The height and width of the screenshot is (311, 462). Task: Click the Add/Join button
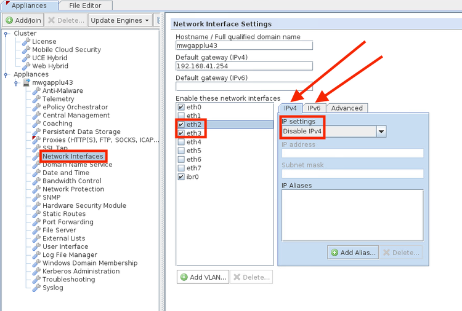click(23, 20)
